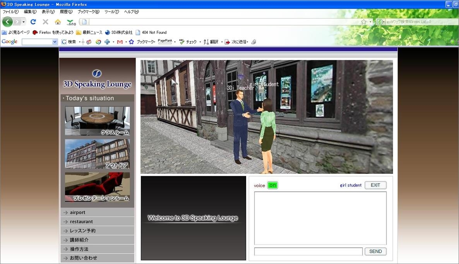Click the Google toolbar ブックマーク star button
This screenshot has height=264, width=459.
pos(142,42)
